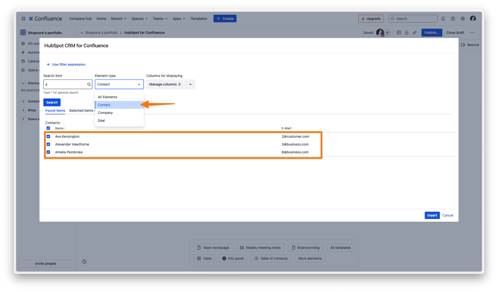Expand the Blogs section in sidebar
Image resolution: width=498 pixels, height=292 pixels.
pyautogui.click(x=23, y=110)
